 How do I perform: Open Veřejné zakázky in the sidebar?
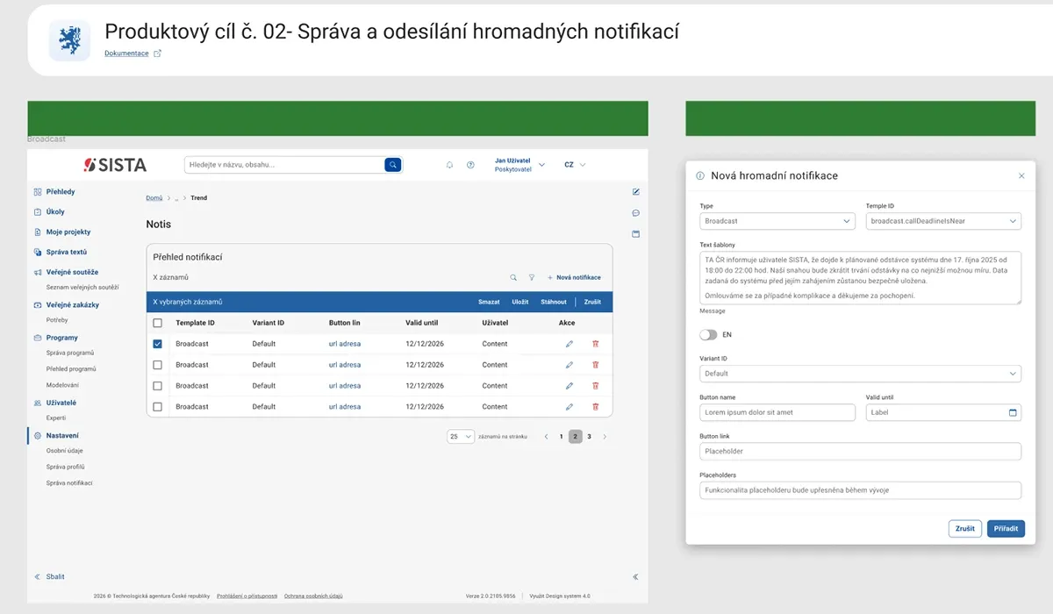click(x=73, y=305)
